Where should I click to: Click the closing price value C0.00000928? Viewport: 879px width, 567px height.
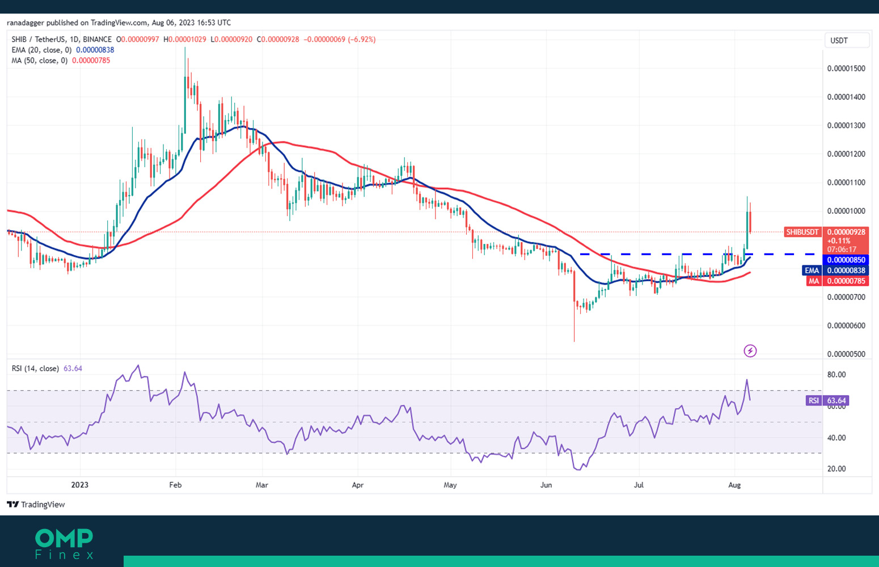[x=278, y=40]
